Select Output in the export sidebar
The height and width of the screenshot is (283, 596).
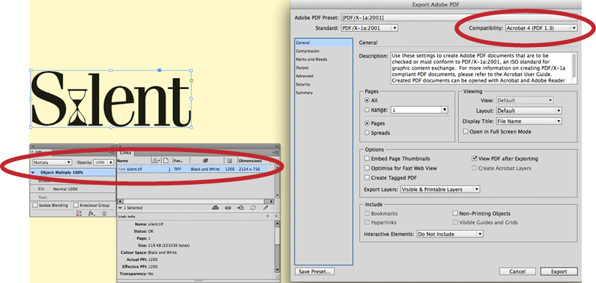(324, 68)
